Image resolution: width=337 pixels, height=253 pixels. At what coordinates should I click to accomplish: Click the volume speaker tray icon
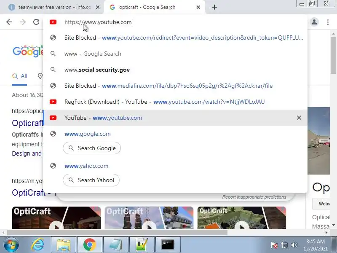294,245
